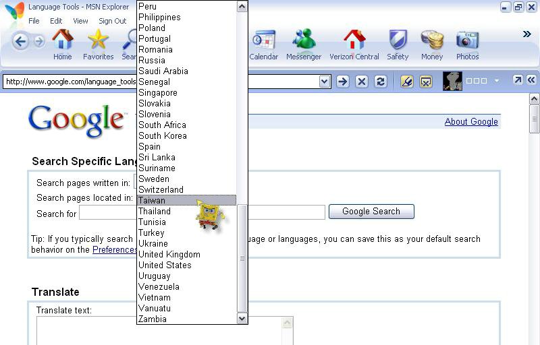This screenshot has width=540, height=345.
Task: Click the user profile picture
Action: [452, 81]
